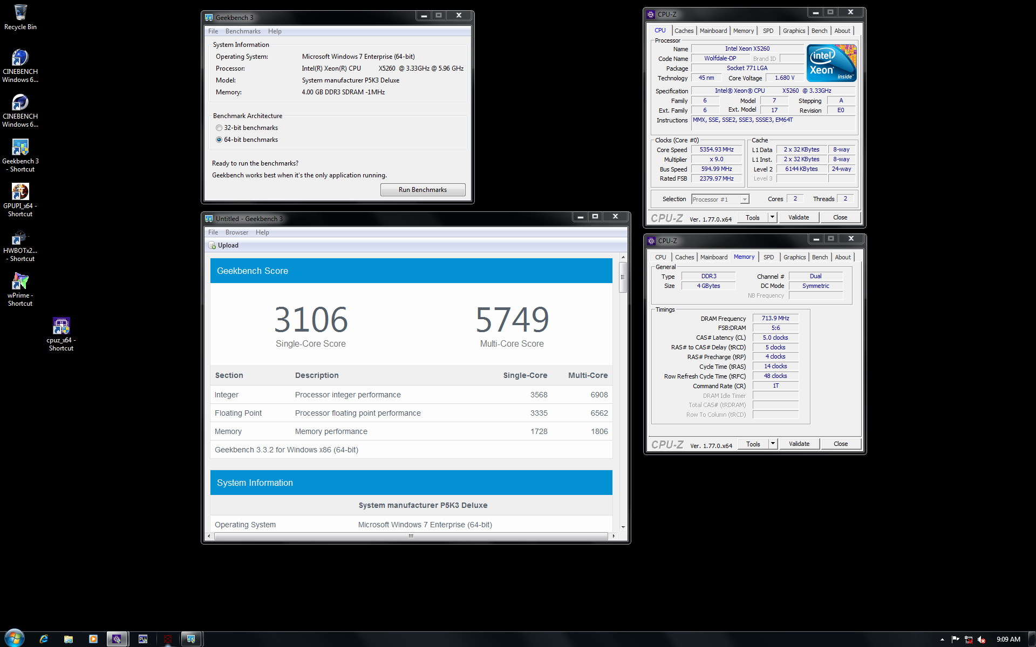
Task: Launch Internet Explorer from the taskbar
Action: pos(44,639)
